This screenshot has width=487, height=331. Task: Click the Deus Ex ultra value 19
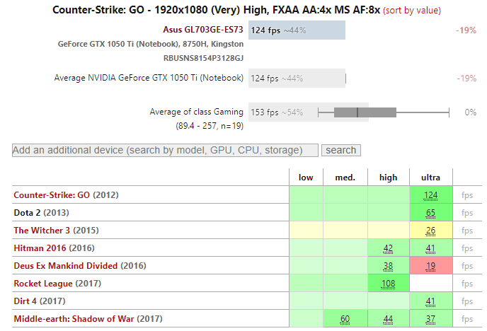pos(431,266)
